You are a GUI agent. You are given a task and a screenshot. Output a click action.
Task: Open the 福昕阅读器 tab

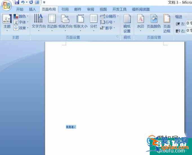click(x=141, y=9)
